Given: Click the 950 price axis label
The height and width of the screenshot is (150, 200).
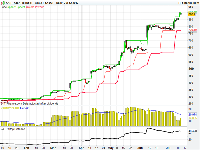Looking at the screenshot, I should [191, 7].
